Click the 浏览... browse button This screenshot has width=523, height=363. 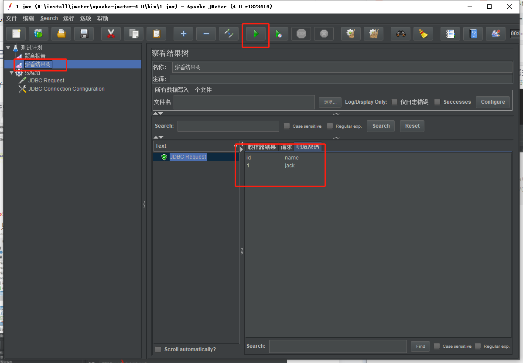(x=330, y=102)
